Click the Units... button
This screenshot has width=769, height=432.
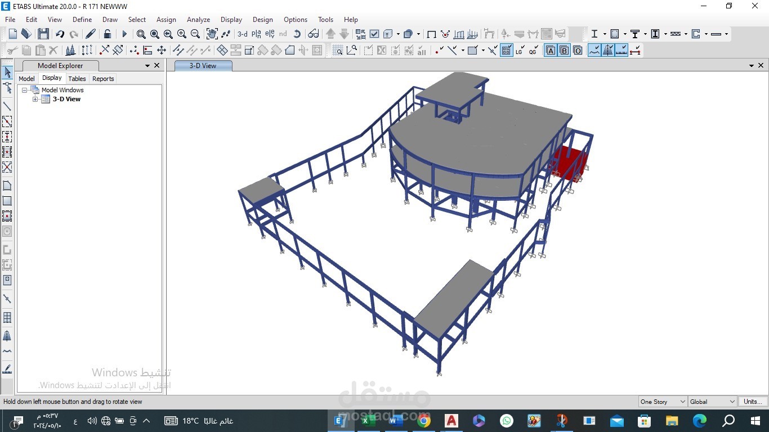pos(753,402)
